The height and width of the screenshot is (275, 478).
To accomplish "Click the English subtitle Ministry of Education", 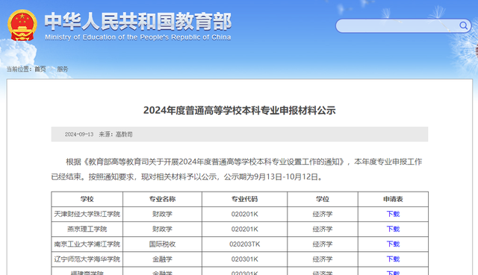I will tap(137, 37).
